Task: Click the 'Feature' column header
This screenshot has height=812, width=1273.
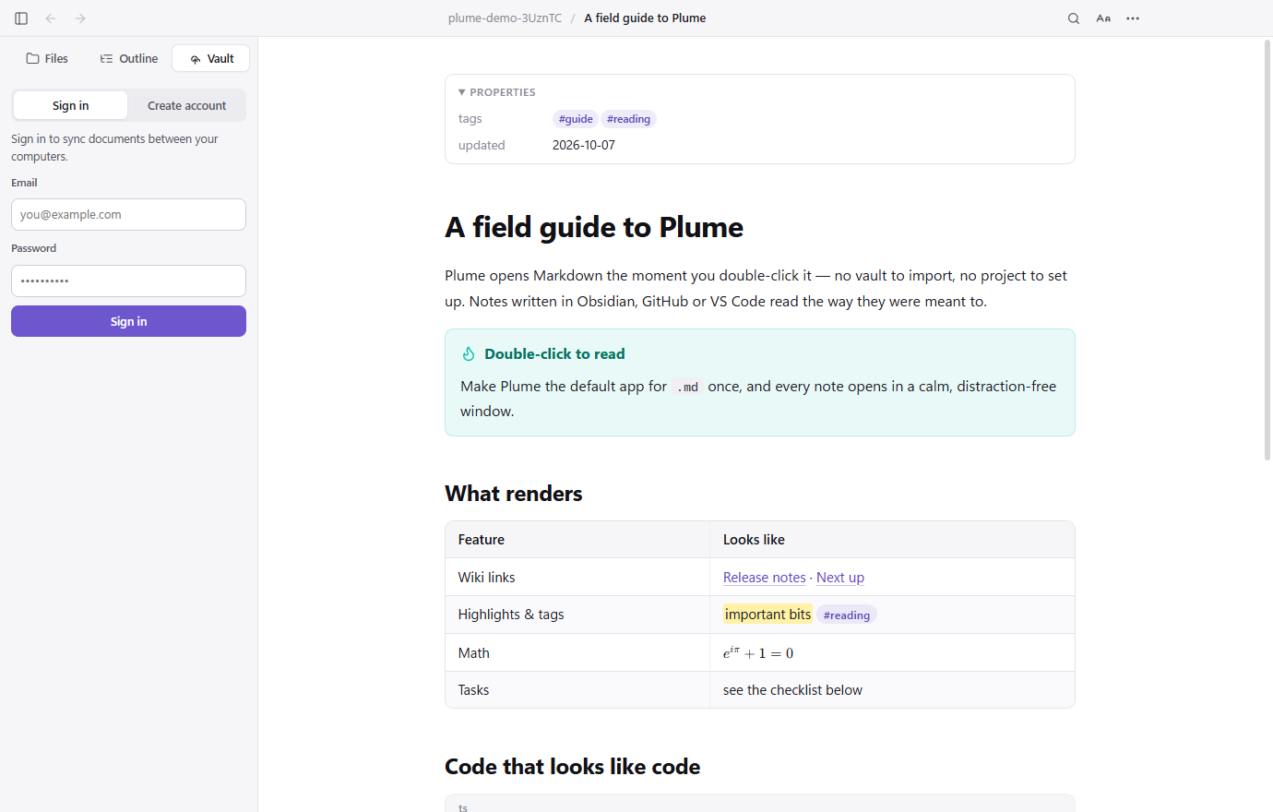Action: pos(577,540)
